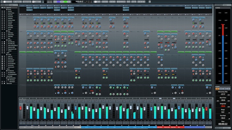Select the Gibson Bass channel name label
232x130 pixels.
[x=167, y=127]
